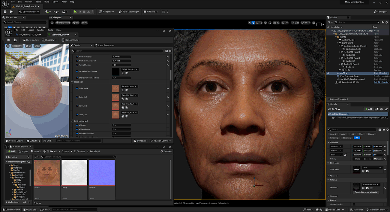Viewport: 390px width, 212px height.
Task: Open the Build menu in main menu bar
Action: click(46, 2)
